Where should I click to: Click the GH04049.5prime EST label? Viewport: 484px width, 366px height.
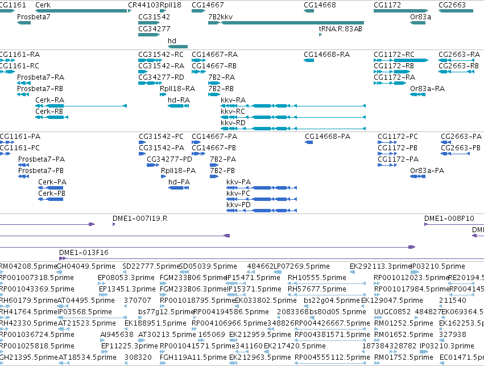pyautogui.click(x=86, y=266)
